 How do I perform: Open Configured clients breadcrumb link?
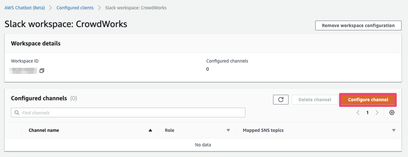click(x=74, y=7)
